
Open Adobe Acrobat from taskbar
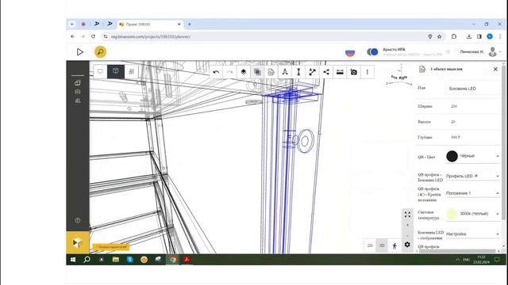(x=187, y=260)
